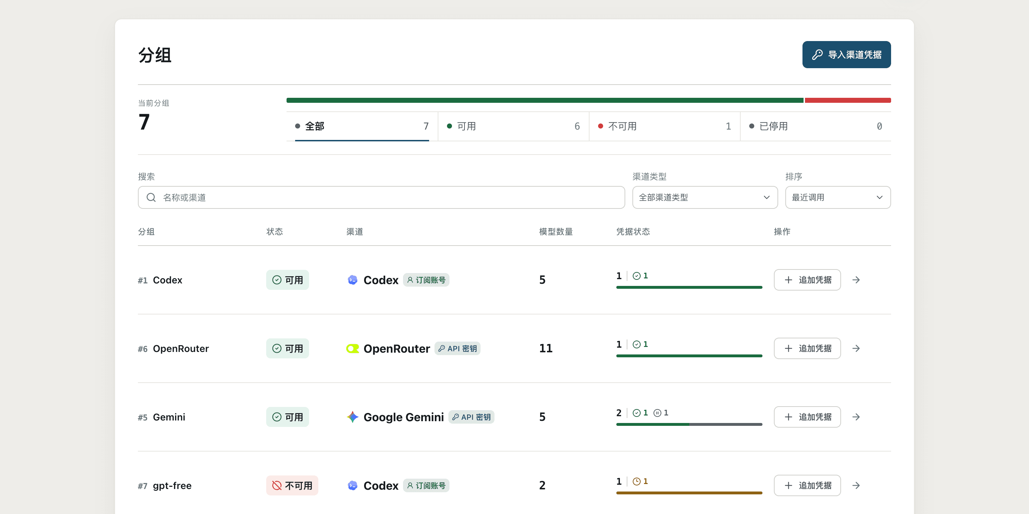Image resolution: width=1029 pixels, height=514 pixels.
Task: Click 可用 status badge for Gemini
Action: pyautogui.click(x=288, y=417)
